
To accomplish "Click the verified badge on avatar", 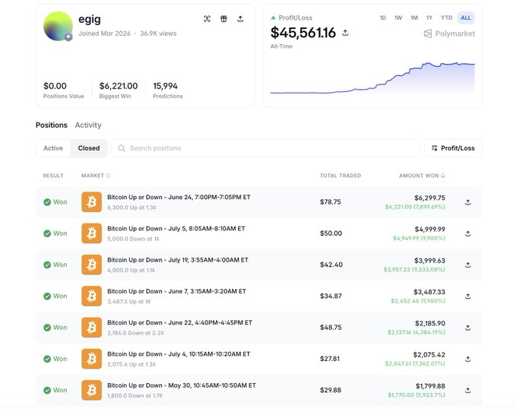I will coord(68,36).
